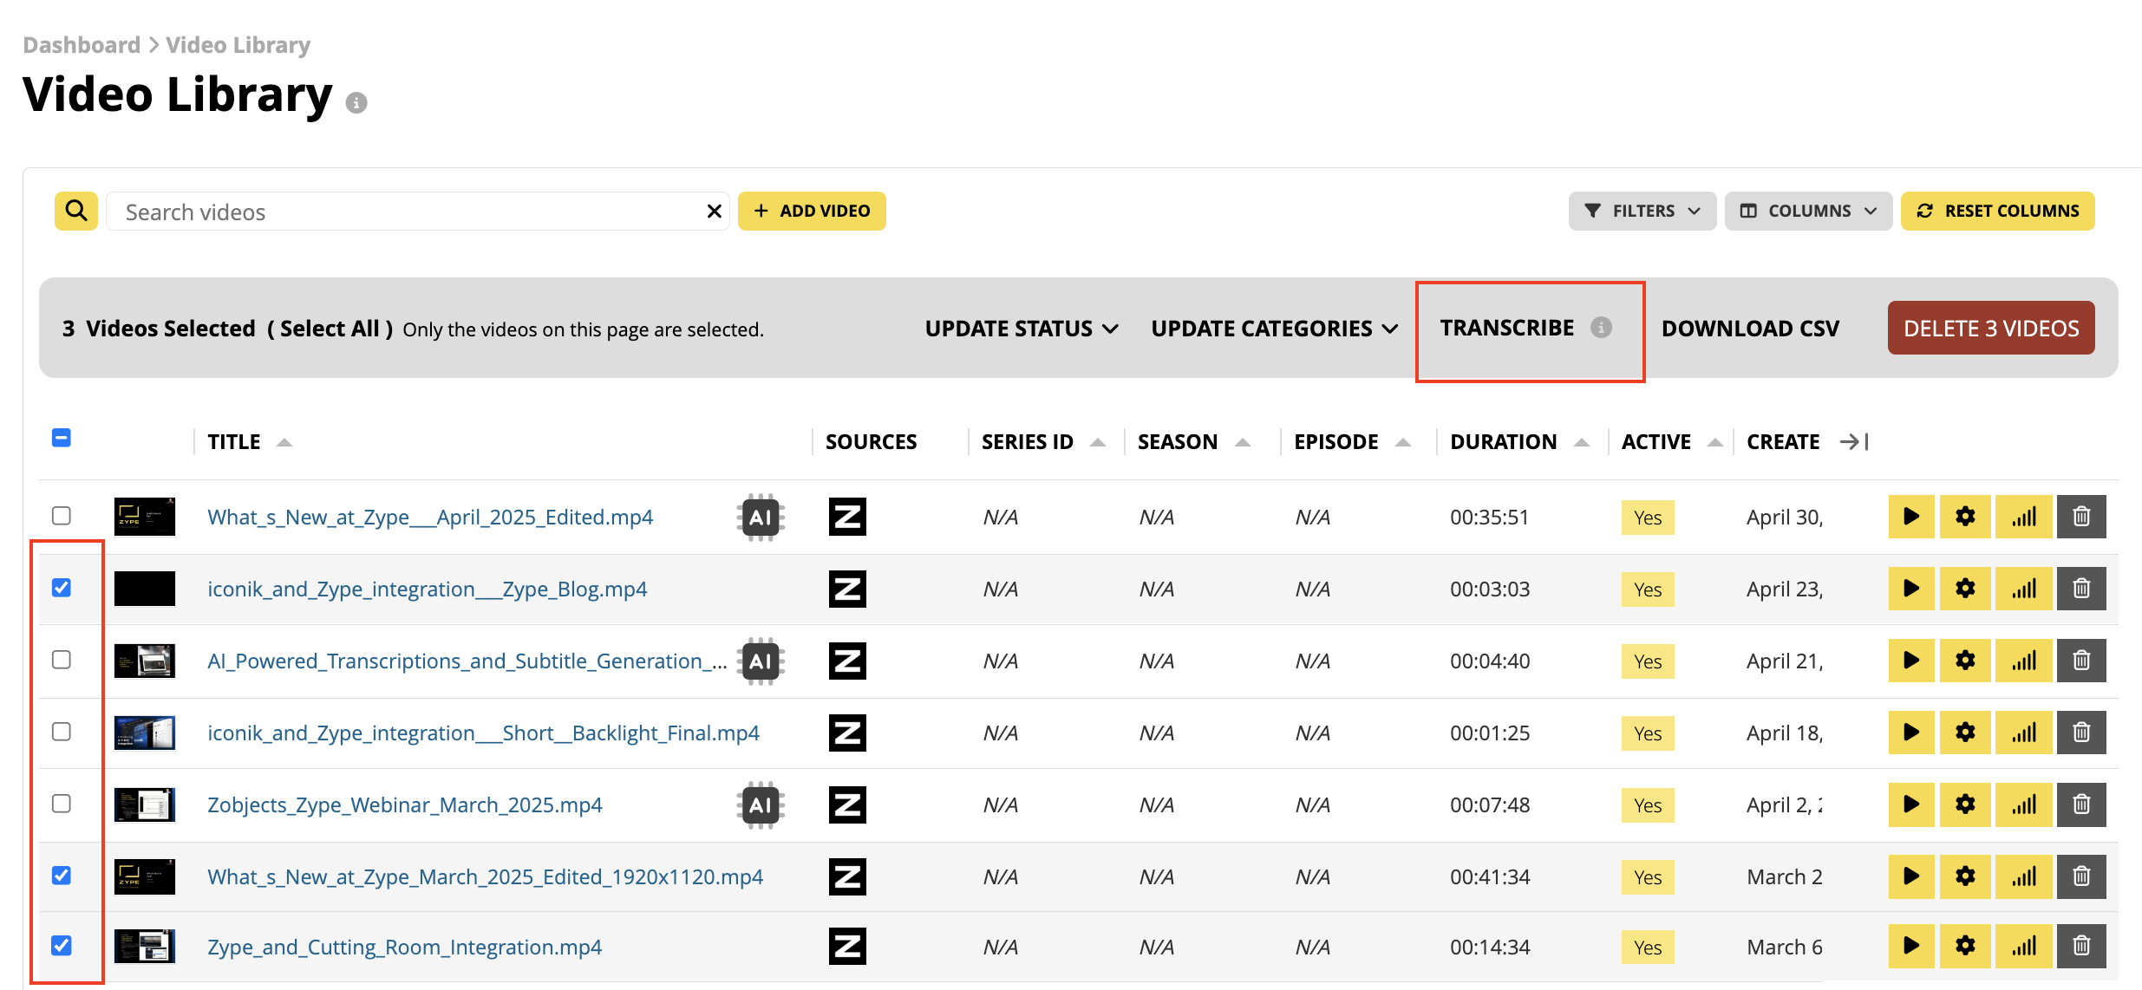Click Download CSV

pos(1750,329)
